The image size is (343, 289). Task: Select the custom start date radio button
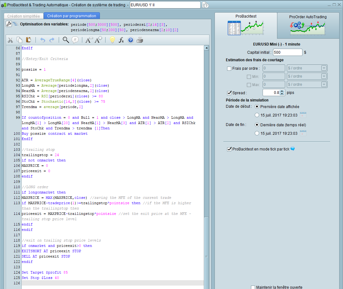point(257,115)
